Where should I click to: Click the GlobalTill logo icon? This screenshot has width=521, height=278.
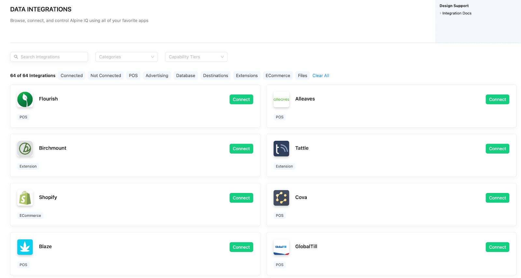coord(281,247)
